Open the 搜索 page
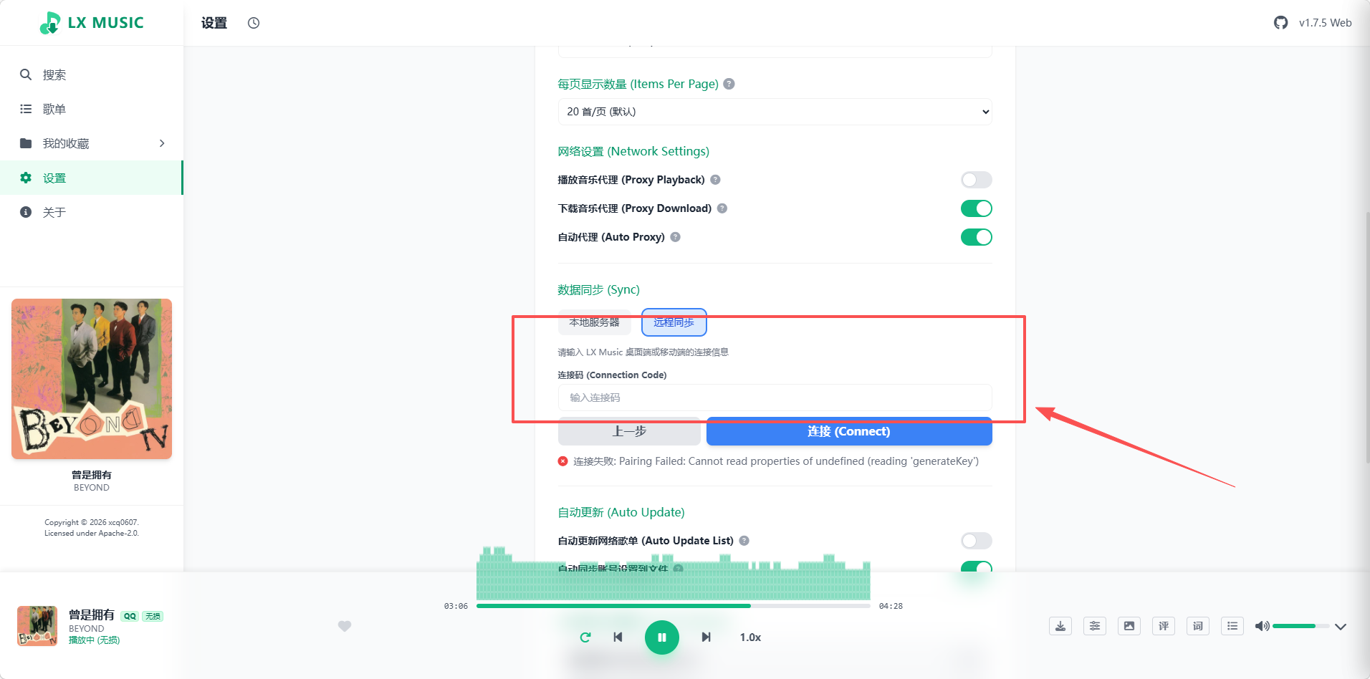The height and width of the screenshot is (679, 1370). click(92, 74)
